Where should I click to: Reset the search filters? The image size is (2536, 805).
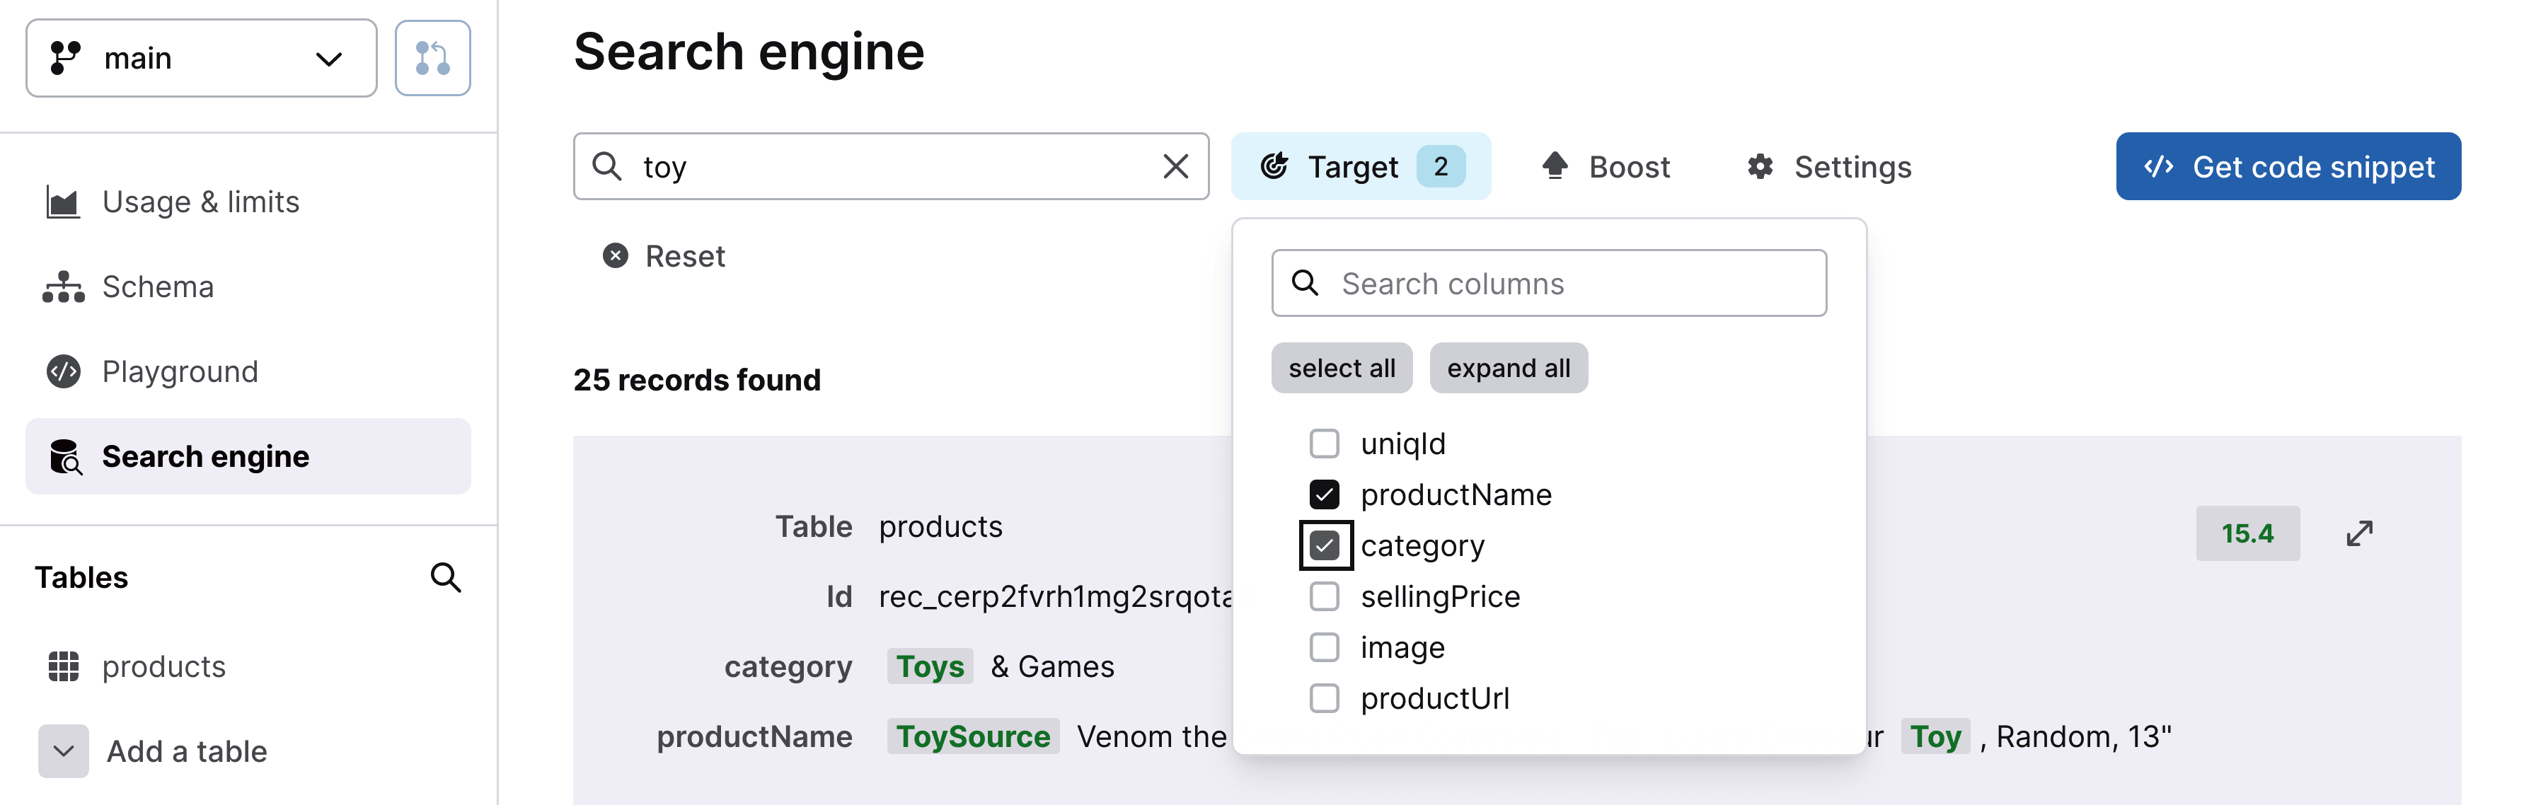coord(664,256)
